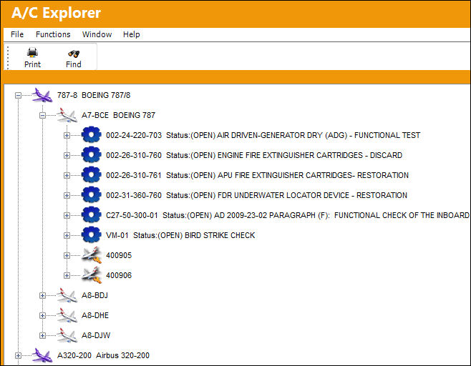Image resolution: width=471 pixels, height=366 pixels.
Task: Select the A8-BDJ row text
Action: [x=94, y=295]
